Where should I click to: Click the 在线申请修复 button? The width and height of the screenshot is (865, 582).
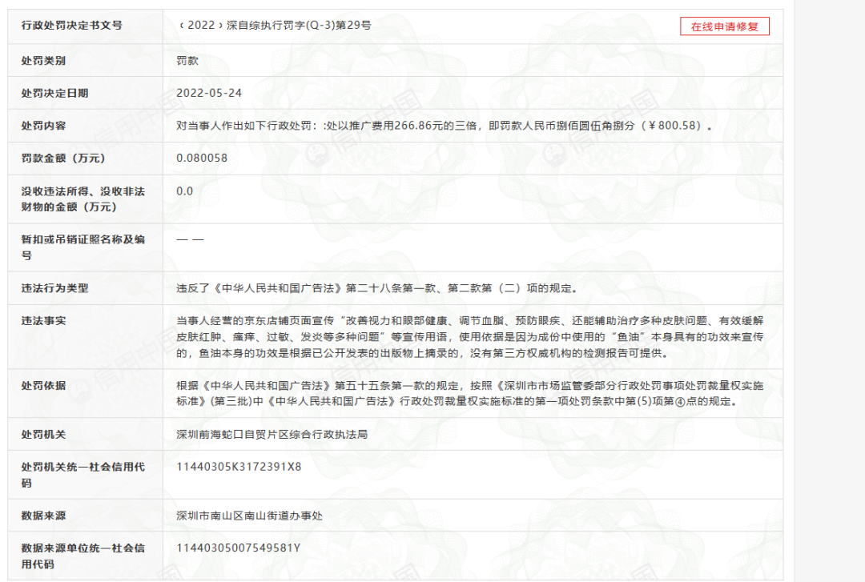pyautogui.click(x=725, y=26)
